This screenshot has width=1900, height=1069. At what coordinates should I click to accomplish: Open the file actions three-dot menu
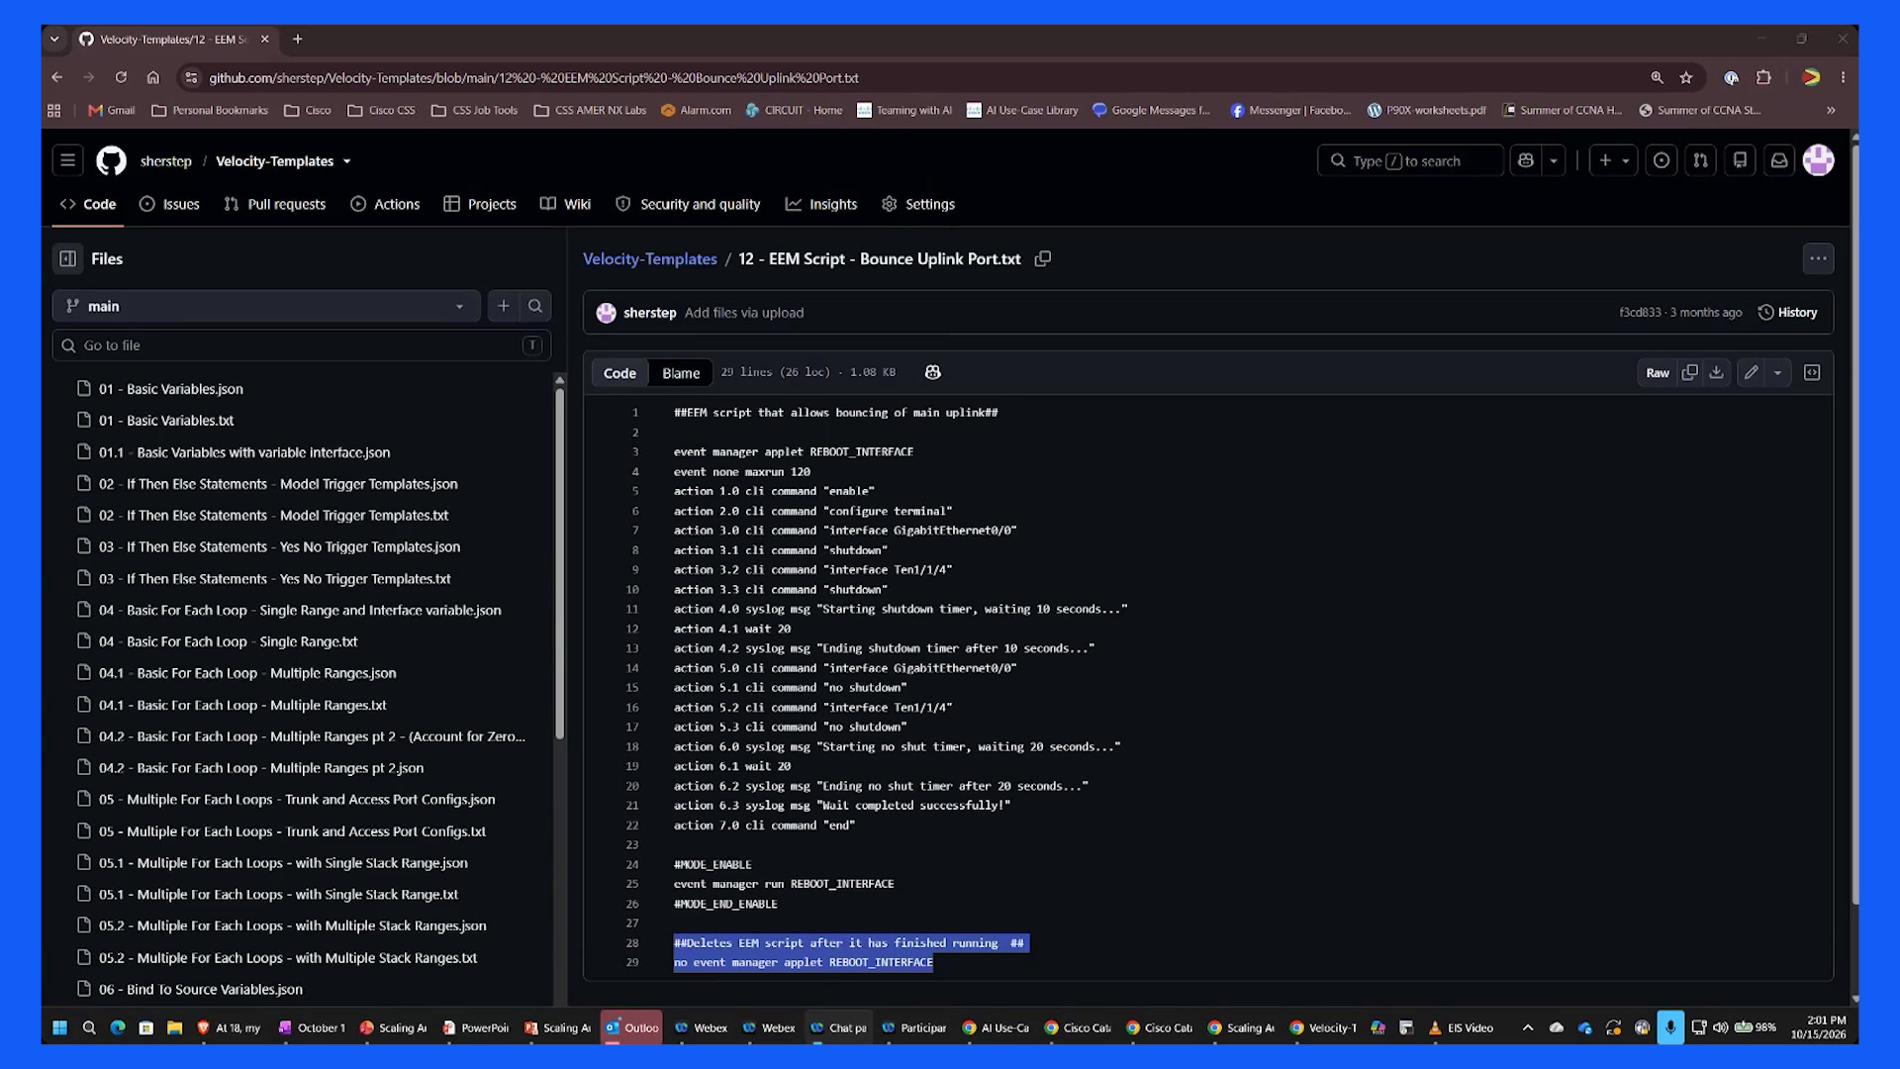tap(1818, 258)
